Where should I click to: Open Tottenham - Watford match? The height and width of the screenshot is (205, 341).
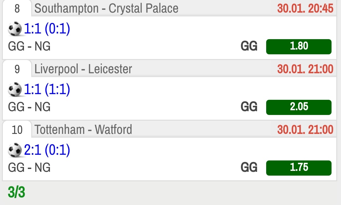click(x=83, y=130)
